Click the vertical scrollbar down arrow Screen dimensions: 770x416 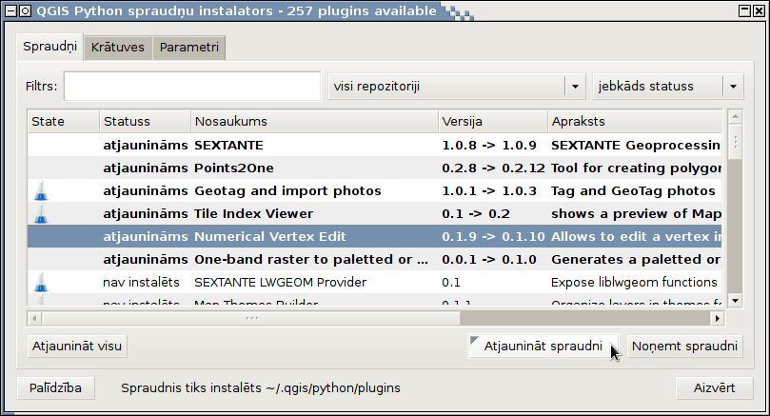[x=735, y=301]
